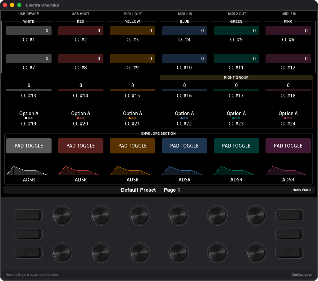Toggle the gray PAD TOGGLE pad

(x=29, y=146)
